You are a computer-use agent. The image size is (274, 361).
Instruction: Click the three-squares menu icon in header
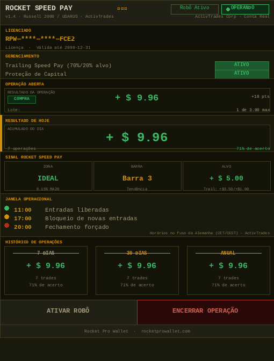pos(122,9)
